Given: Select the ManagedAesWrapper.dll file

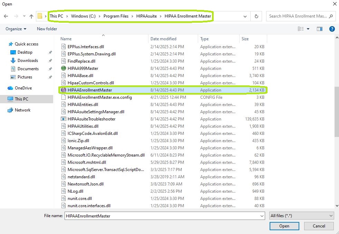Looking at the screenshot, I should (90, 148).
